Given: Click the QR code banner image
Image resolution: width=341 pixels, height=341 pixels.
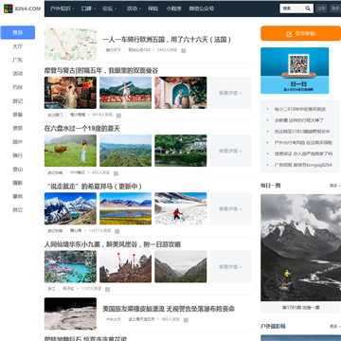Looking at the screenshot, I should click(x=295, y=70).
